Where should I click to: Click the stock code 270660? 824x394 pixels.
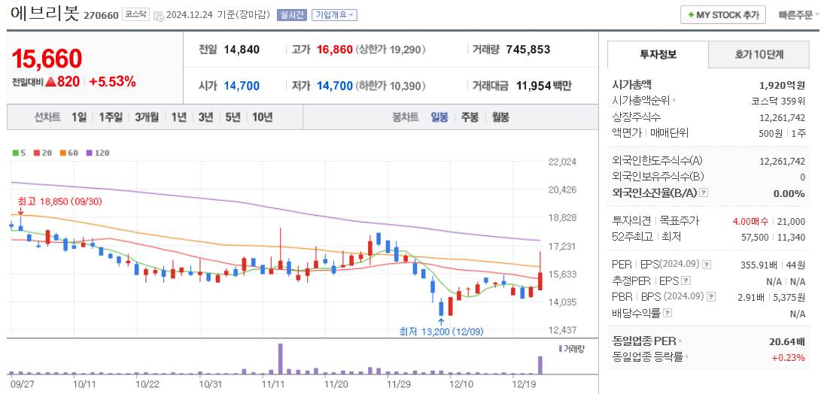click(x=101, y=15)
